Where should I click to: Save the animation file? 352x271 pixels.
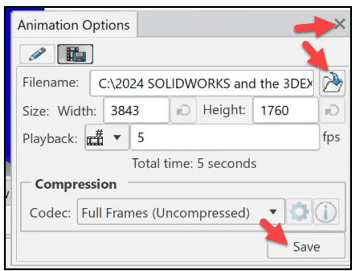coord(306,247)
